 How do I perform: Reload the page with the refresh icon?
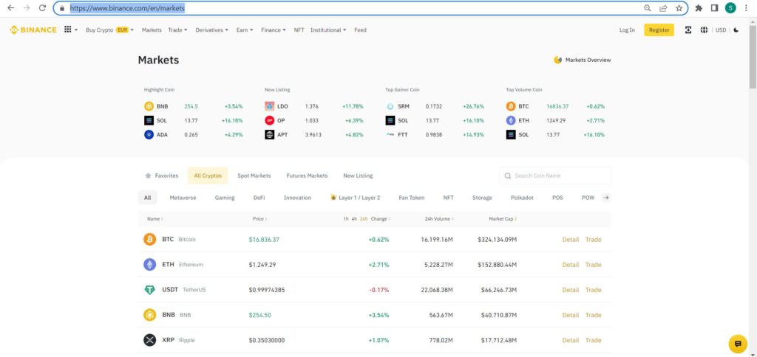[42, 8]
